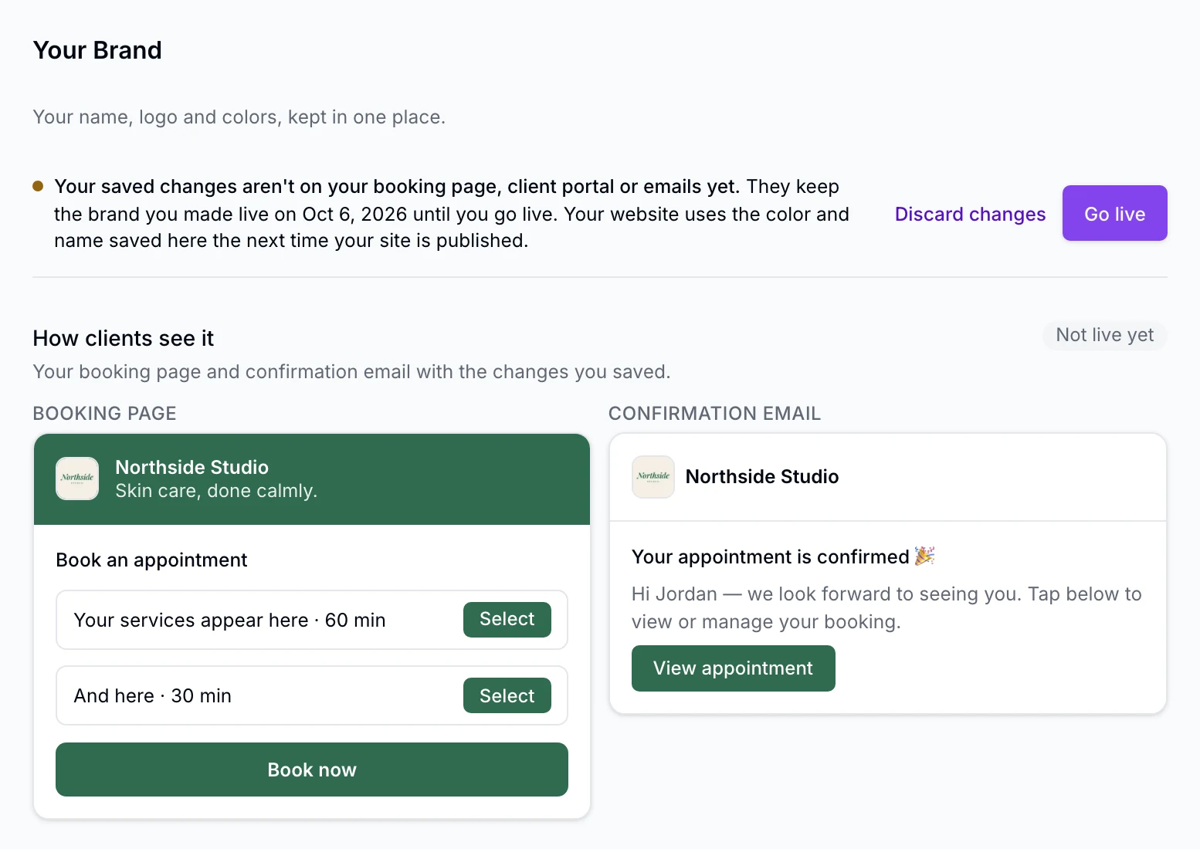The height and width of the screenshot is (849, 1200).
Task: Click the Northside logo in confirmation email
Action: 653,477
